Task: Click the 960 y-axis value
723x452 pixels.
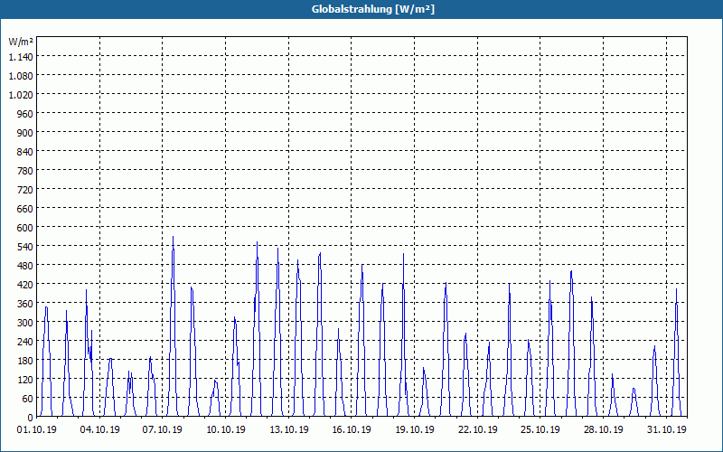Action: pos(25,113)
